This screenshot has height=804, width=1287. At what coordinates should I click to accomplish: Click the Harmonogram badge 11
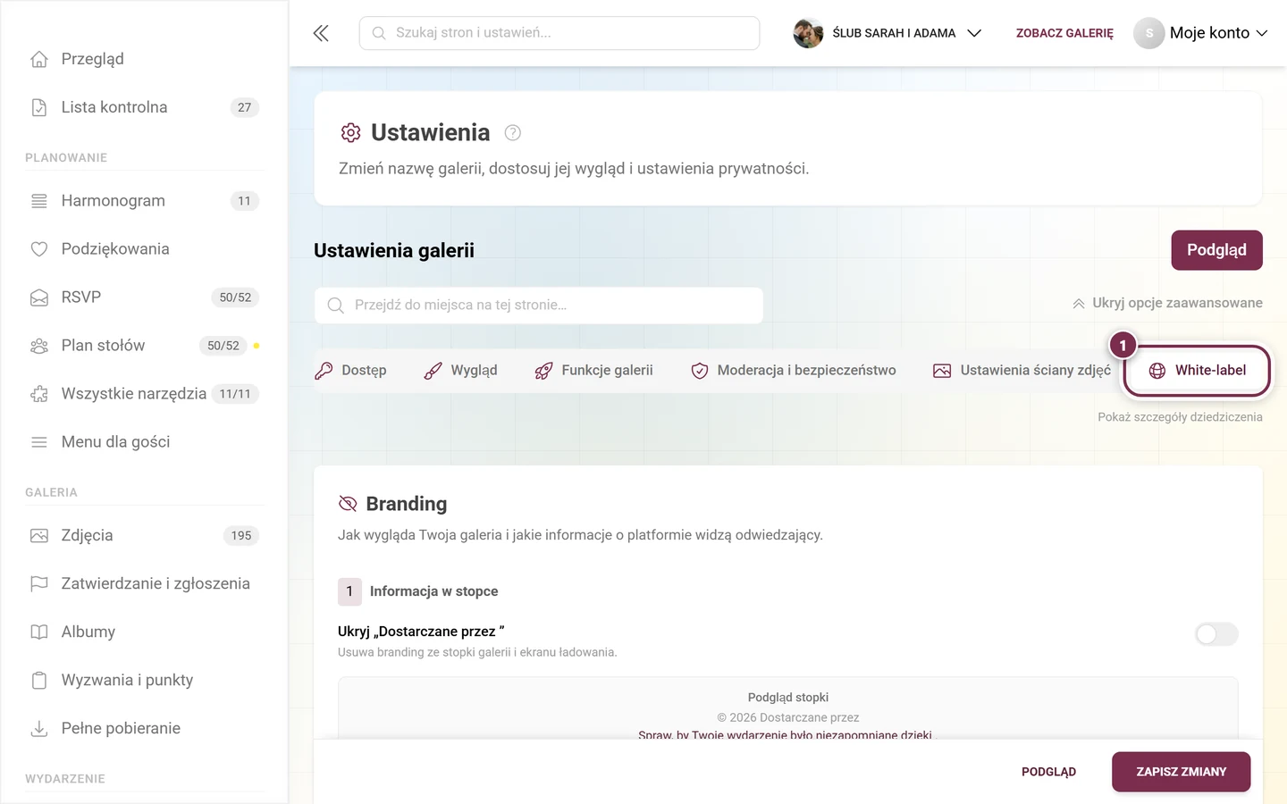244,201
